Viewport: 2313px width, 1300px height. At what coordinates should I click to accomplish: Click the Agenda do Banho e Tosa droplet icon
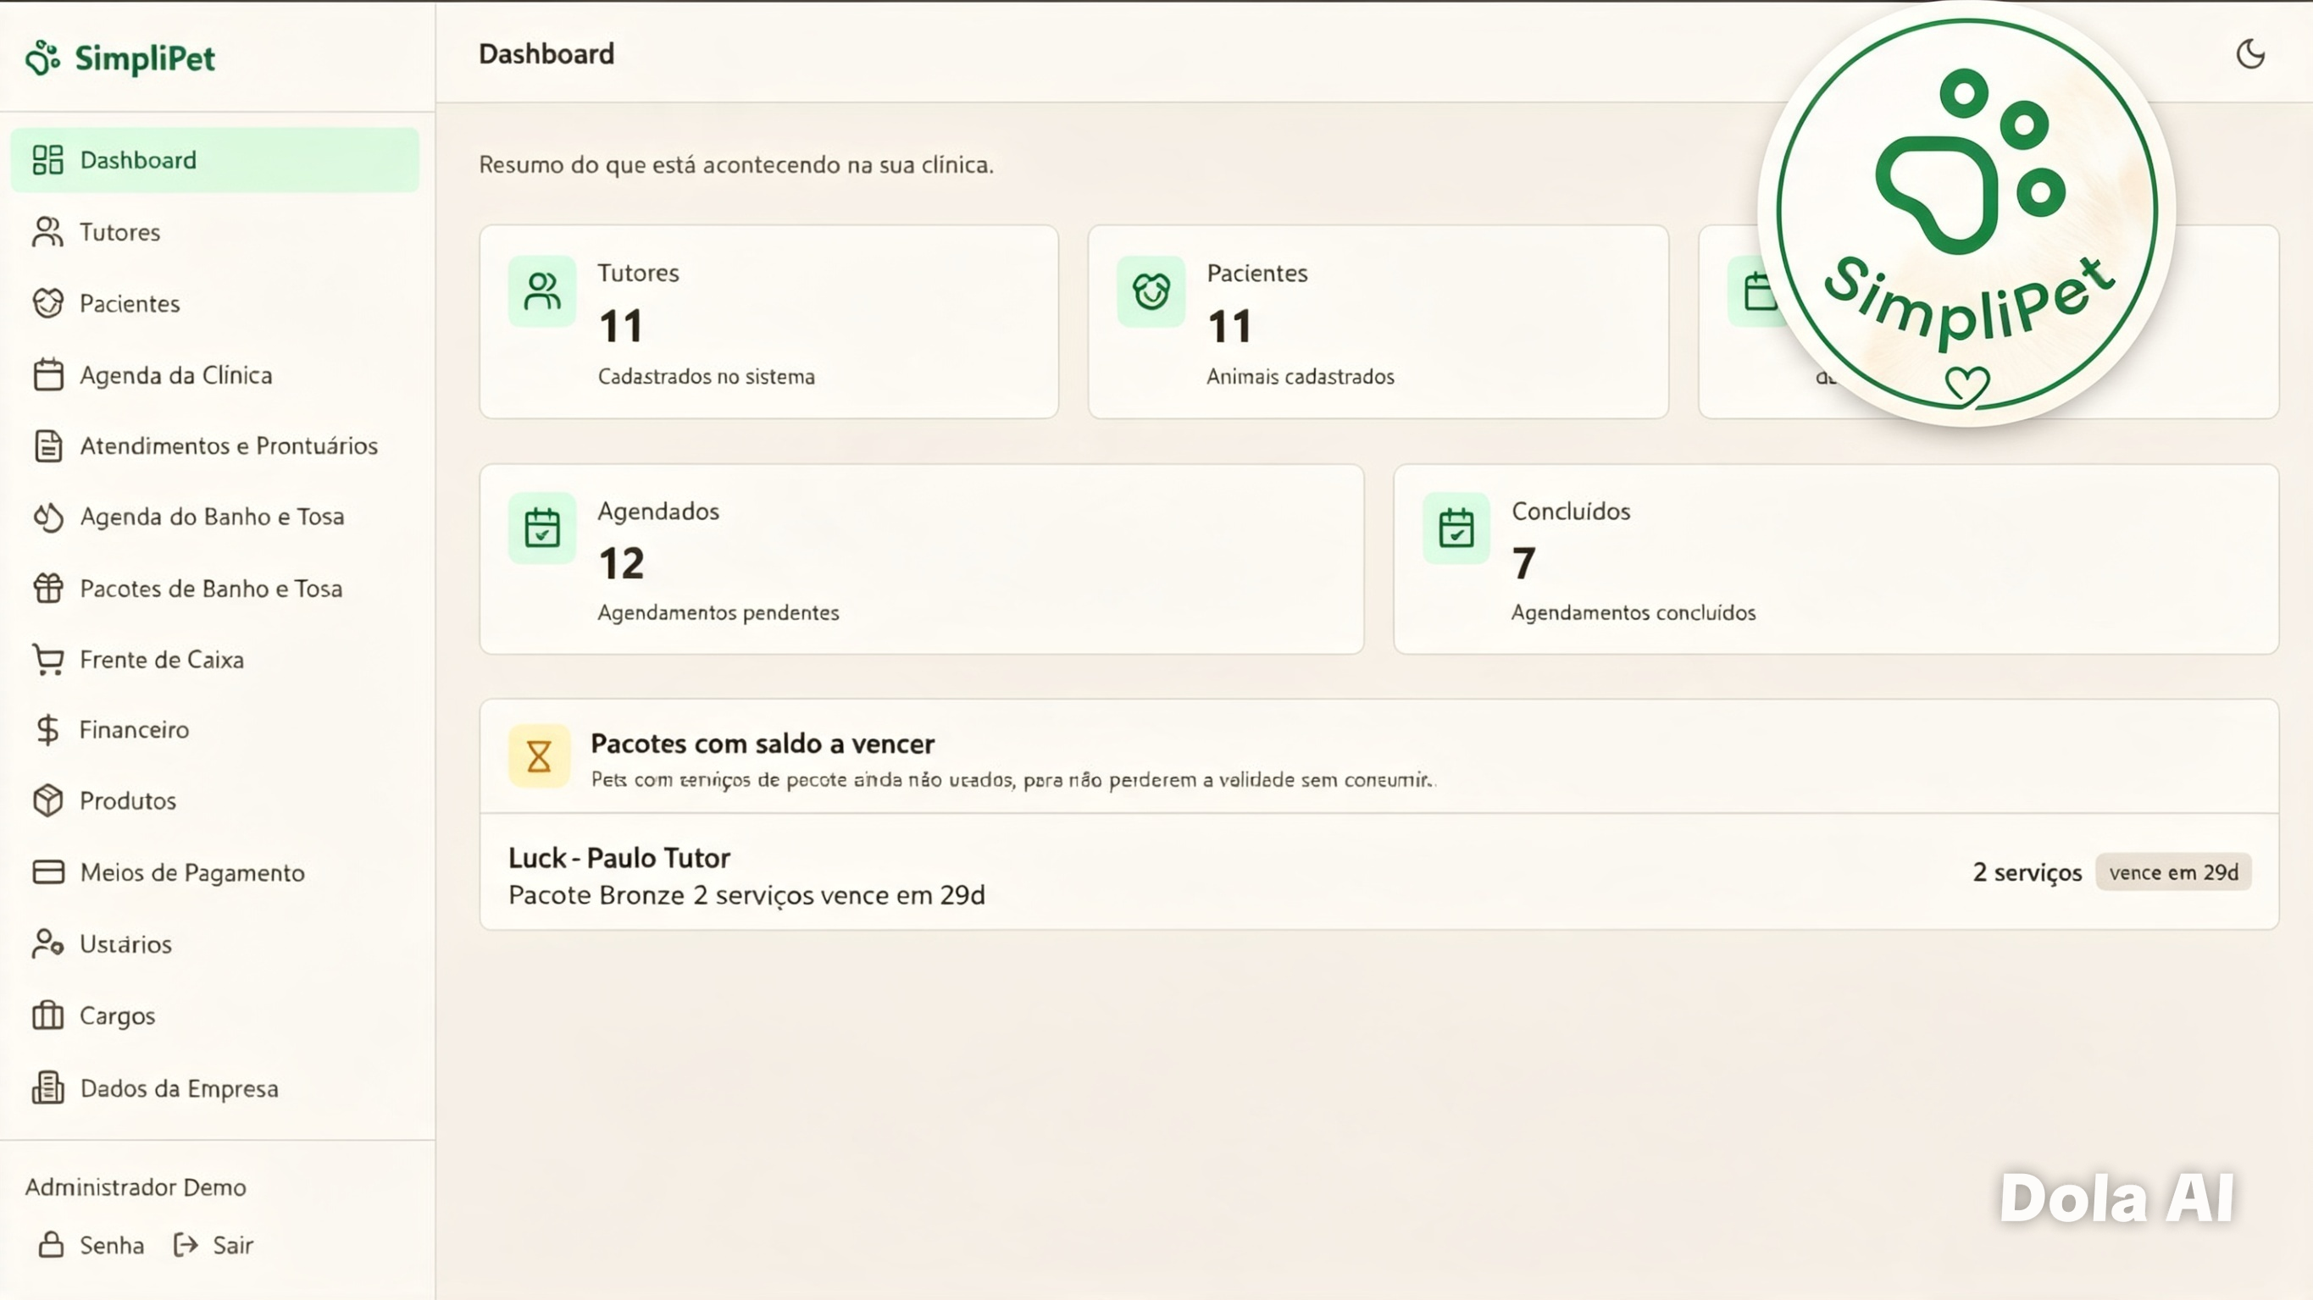(47, 517)
